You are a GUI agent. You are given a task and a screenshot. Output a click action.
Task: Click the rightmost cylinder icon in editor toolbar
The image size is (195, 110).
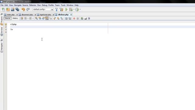tap(89, 18)
